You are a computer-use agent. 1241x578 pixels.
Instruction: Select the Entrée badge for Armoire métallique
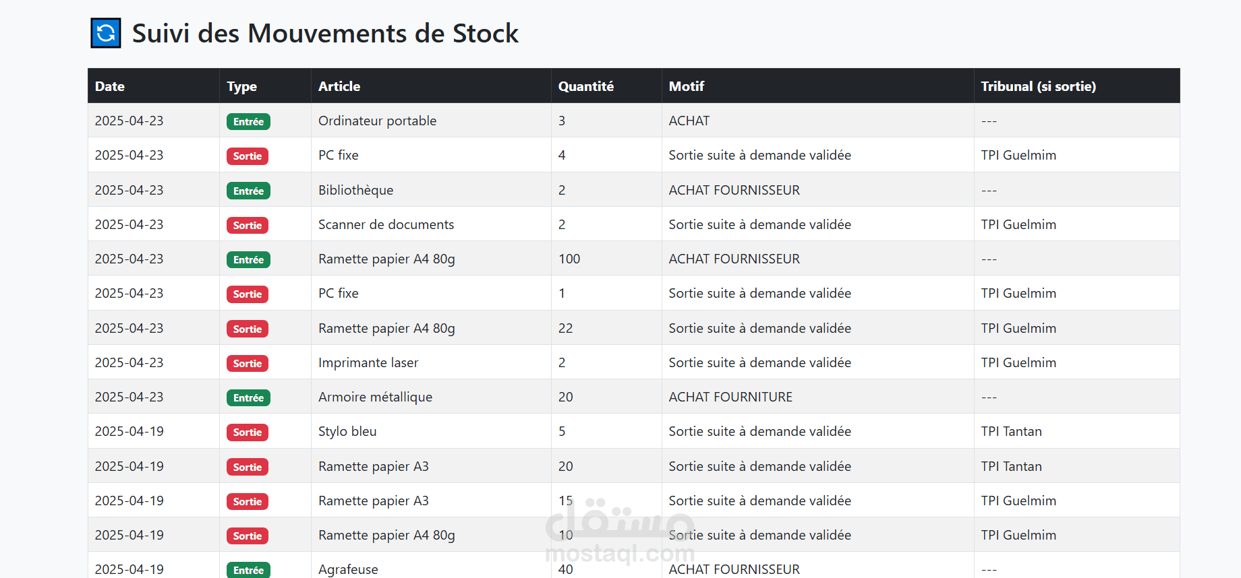point(248,398)
